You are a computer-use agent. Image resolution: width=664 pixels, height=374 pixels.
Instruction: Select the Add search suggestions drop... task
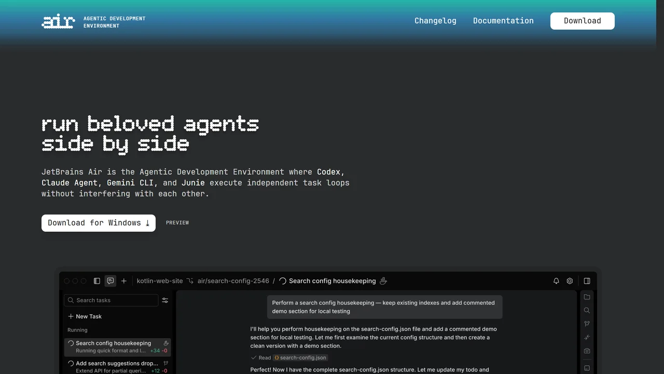(x=118, y=367)
